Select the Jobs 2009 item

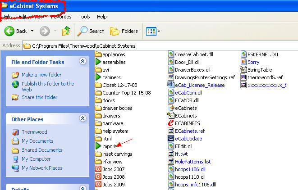tap(110, 185)
